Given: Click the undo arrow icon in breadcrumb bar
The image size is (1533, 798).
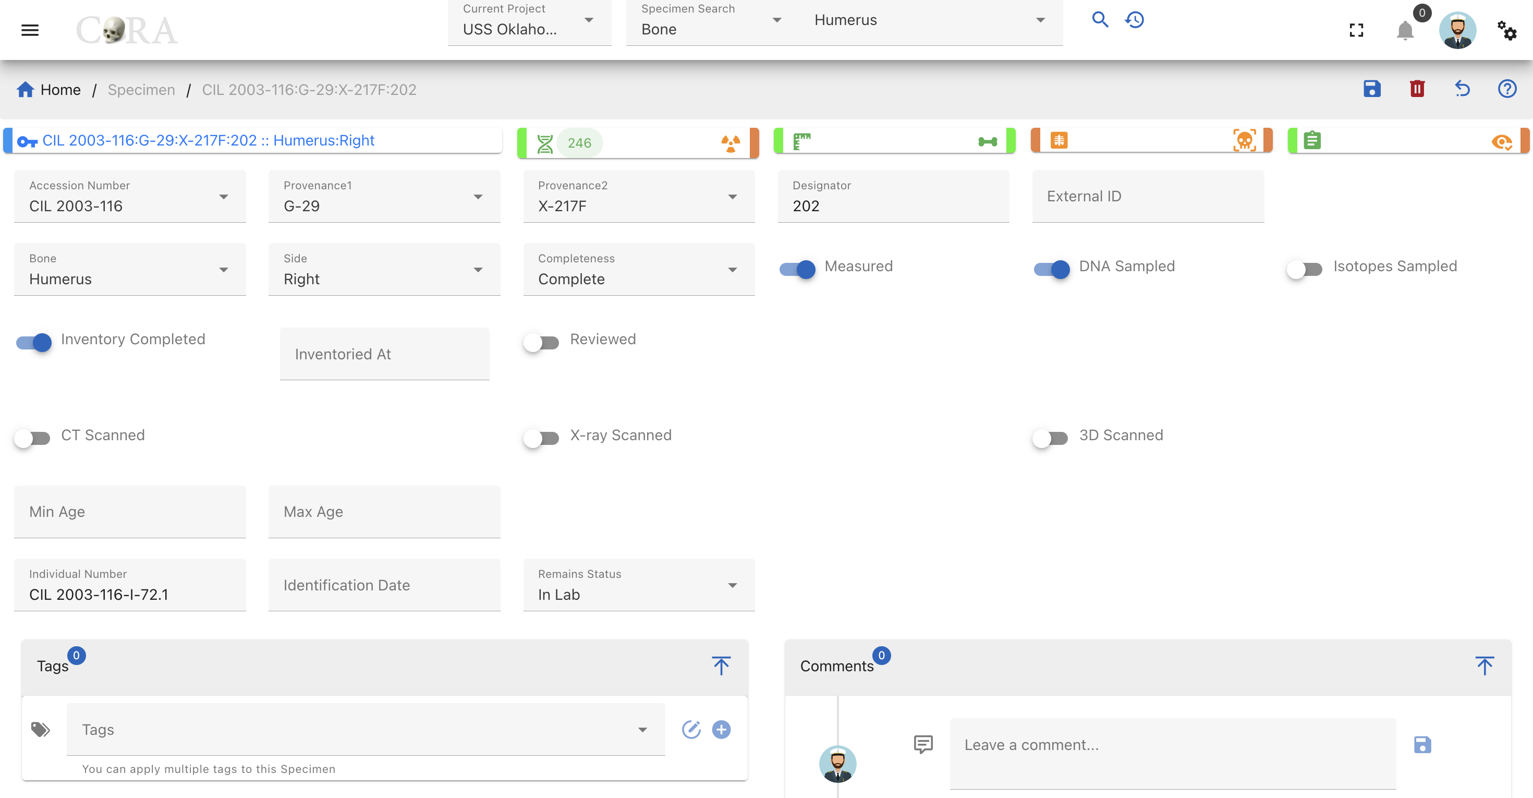Looking at the screenshot, I should pos(1462,89).
